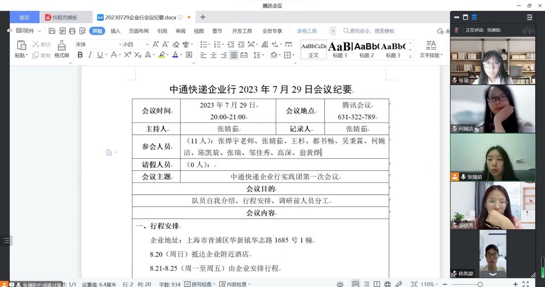Image resolution: width=545 pixels, height=287 pixels.
Task: Toggle Bold formatting
Action: click(x=80, y=55)
